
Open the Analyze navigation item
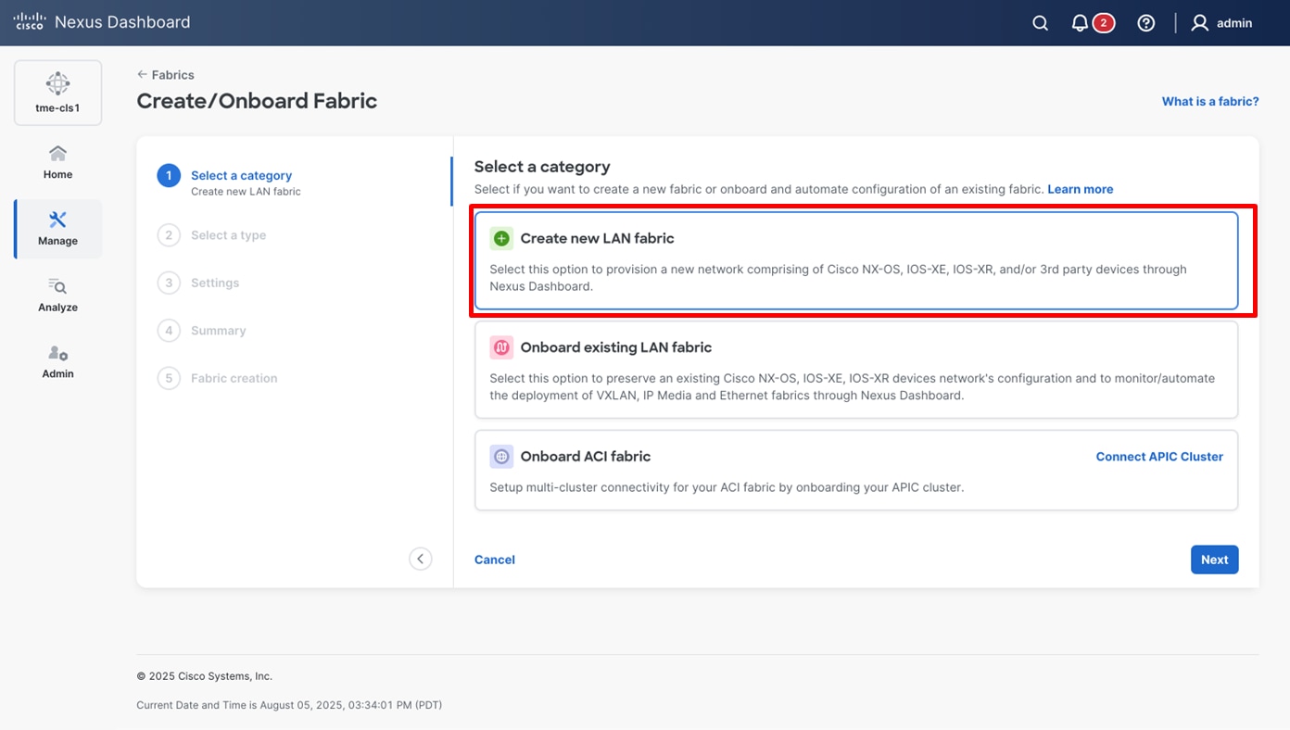click(x=57, y=295)
